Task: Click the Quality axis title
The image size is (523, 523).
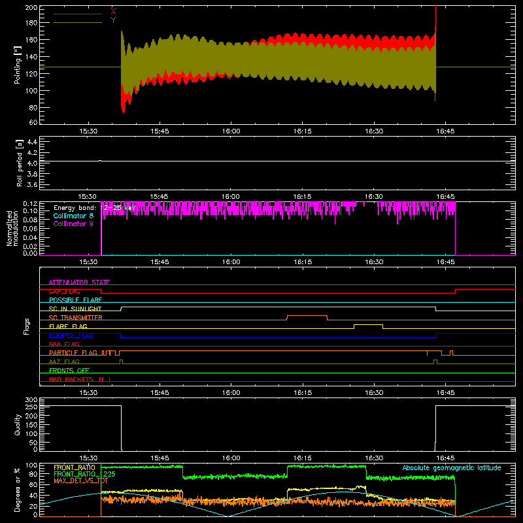Action: coord(18,424)
